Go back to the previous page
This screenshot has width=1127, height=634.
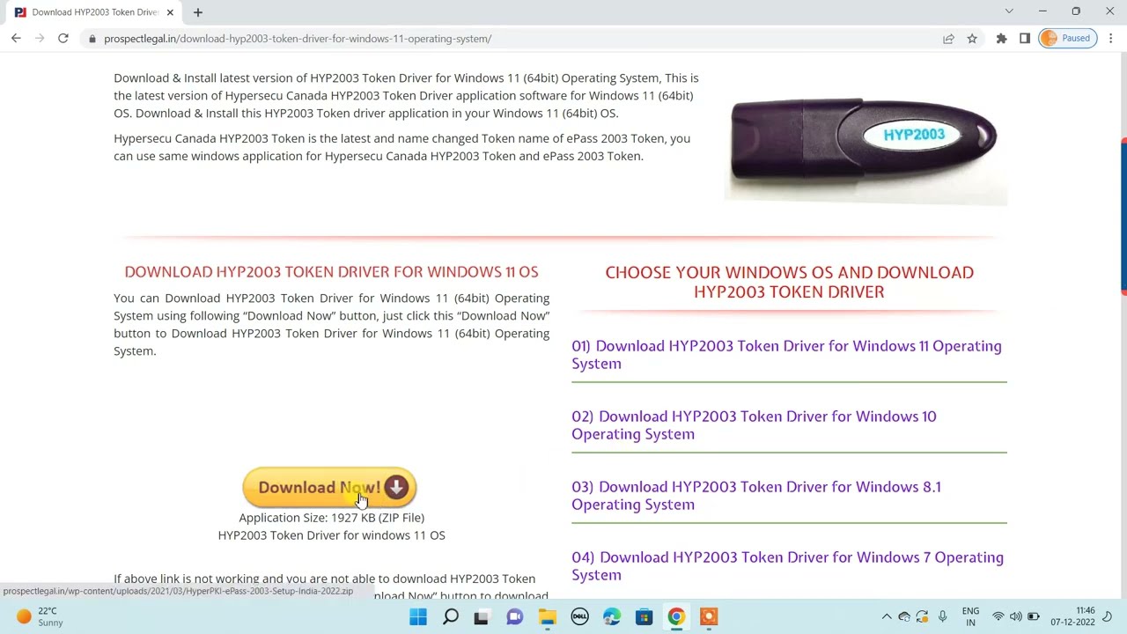[16, 39]
